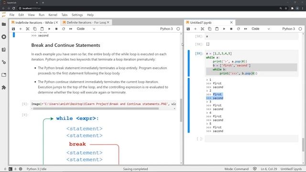Stop the kernel in Untitled7 notebook
Viewport: 306px width, 172px height.
pos(231,29)
